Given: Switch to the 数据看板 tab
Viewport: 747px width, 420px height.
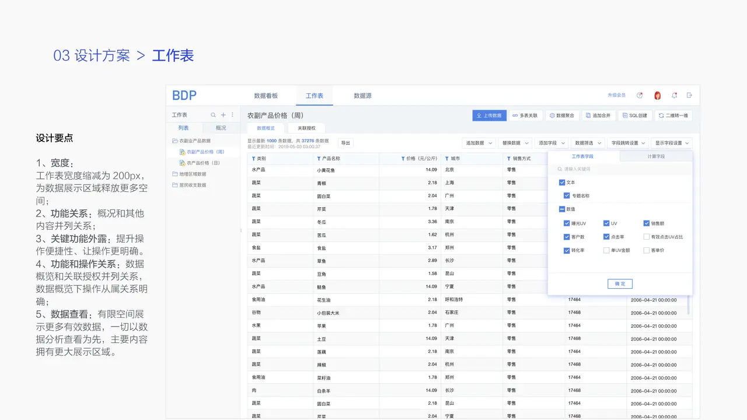Looking at the screenshot, I should pos(266,96).
